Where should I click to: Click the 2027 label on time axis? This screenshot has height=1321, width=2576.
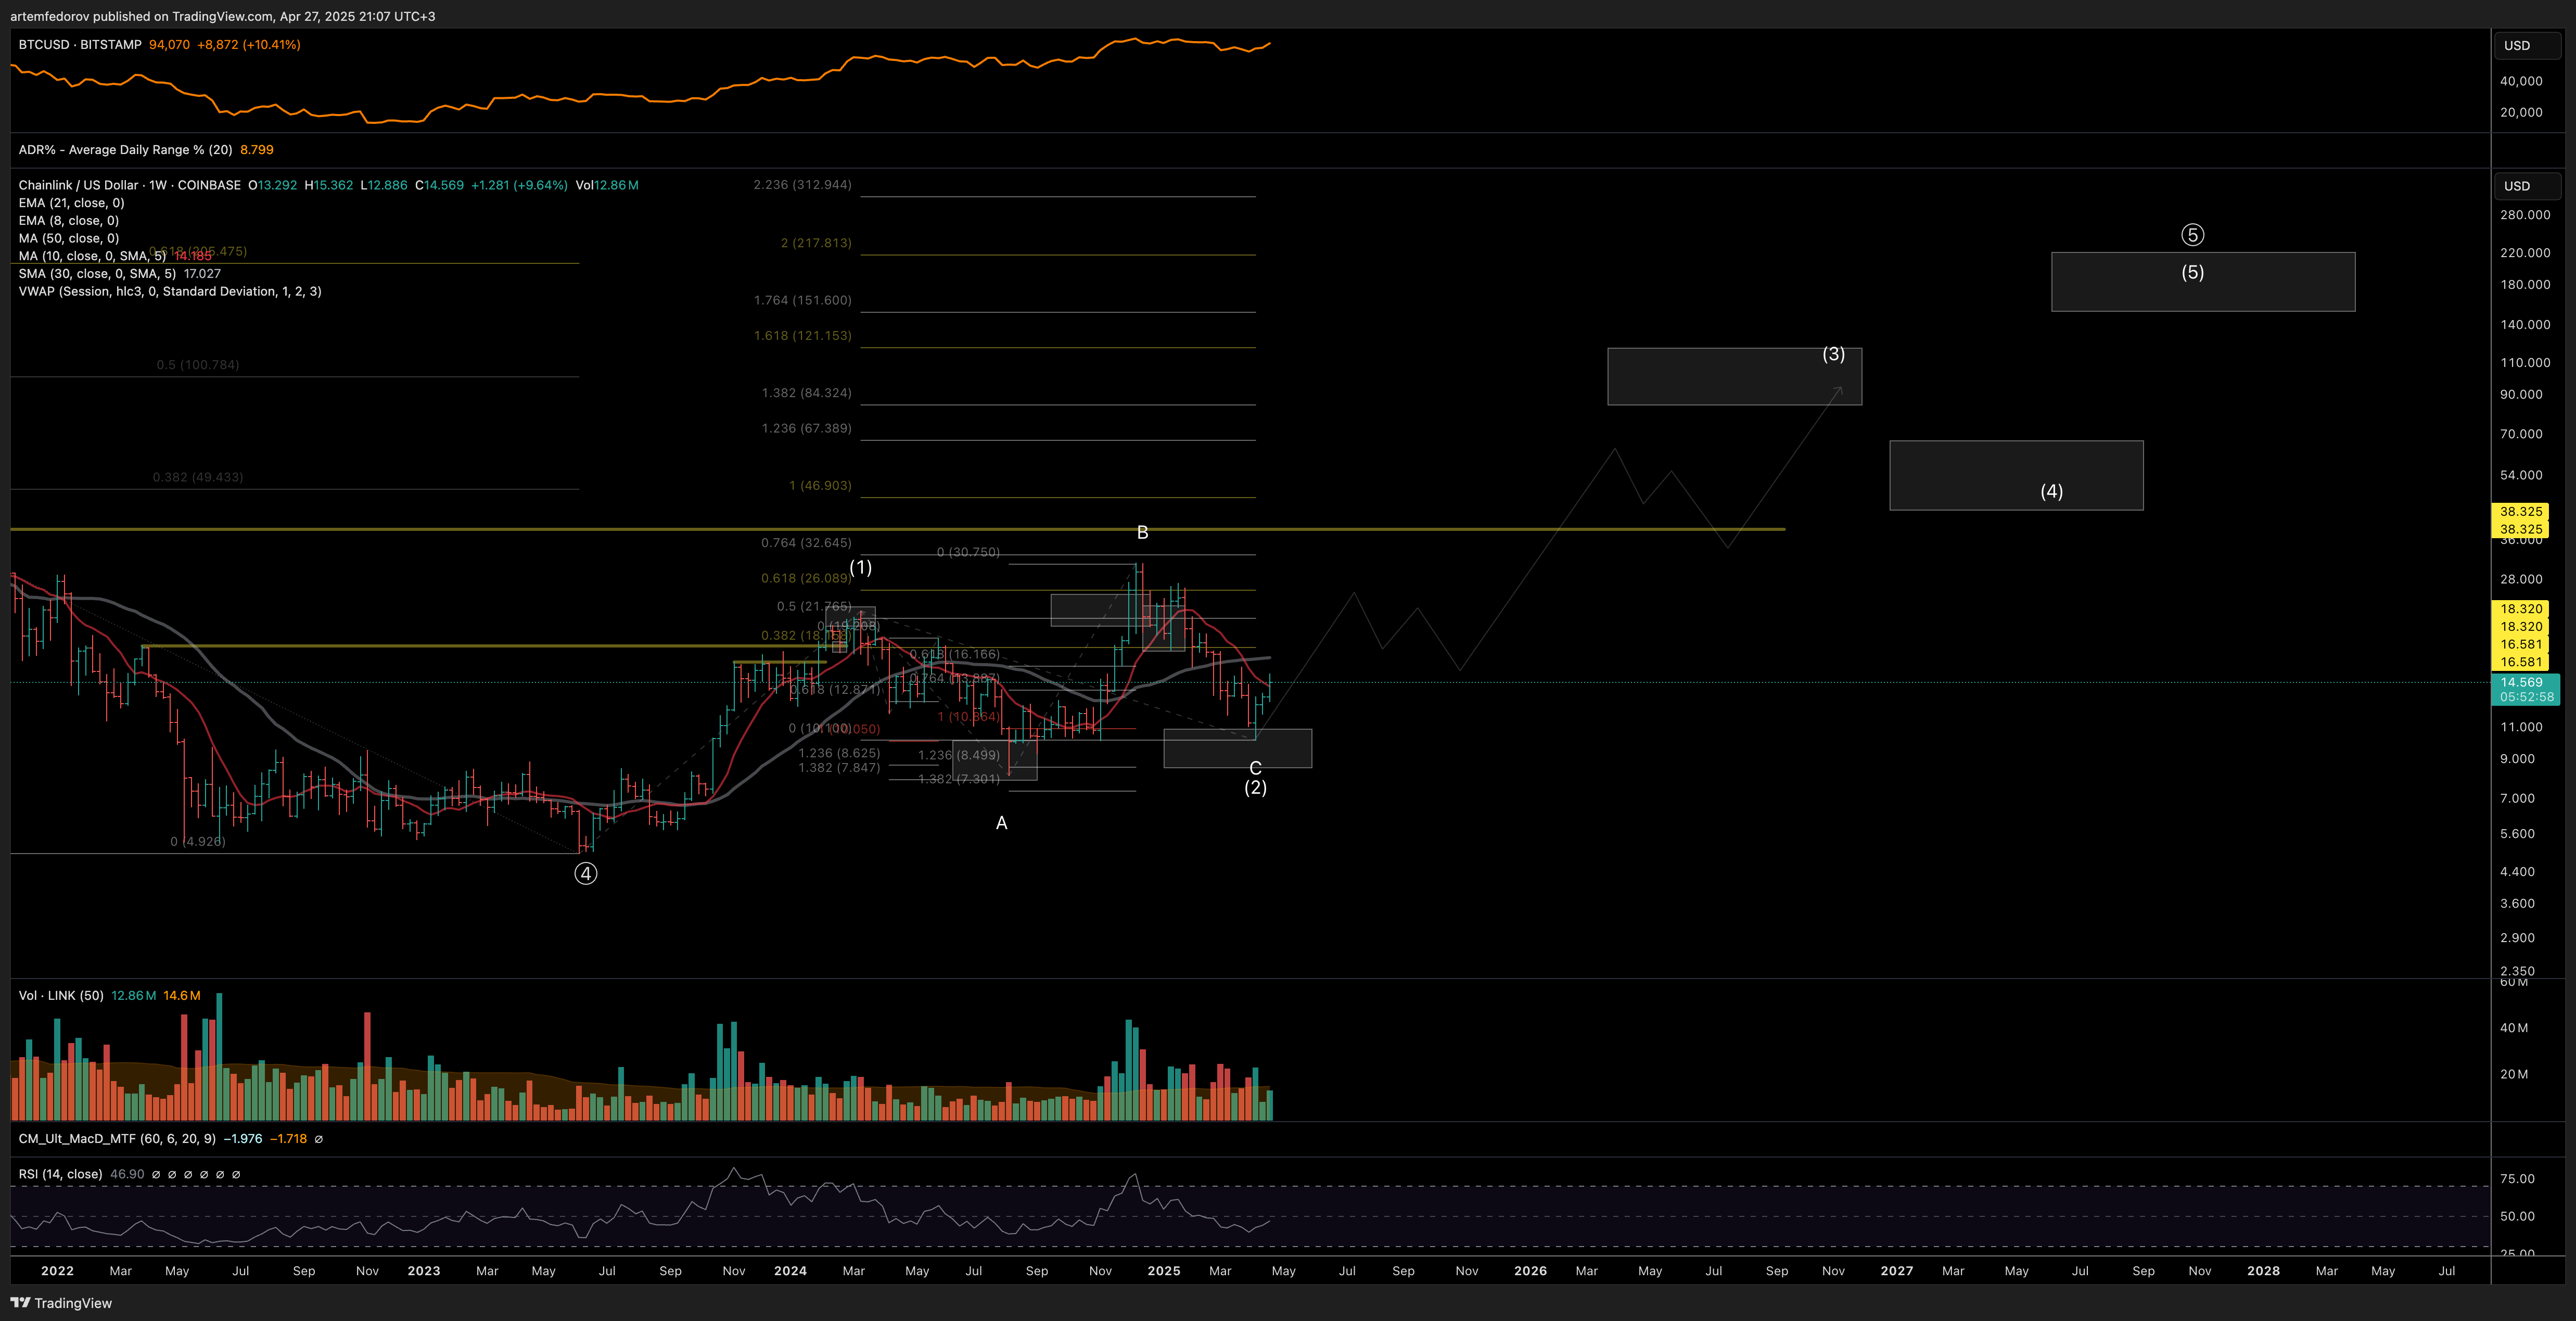[x=1897, y=1271]
